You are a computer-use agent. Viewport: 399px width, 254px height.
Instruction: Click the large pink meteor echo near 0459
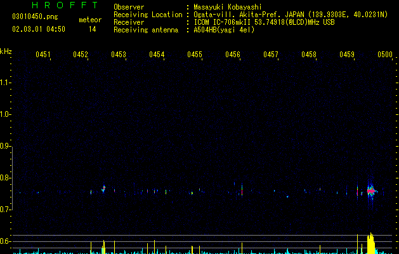371,191
